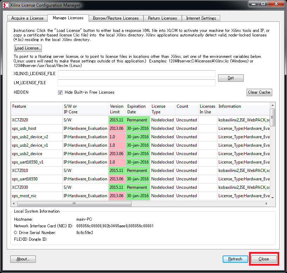Click the vertical scrollbar down arrow
Viewport: 287px width, 273px height.
pos(273,198)
